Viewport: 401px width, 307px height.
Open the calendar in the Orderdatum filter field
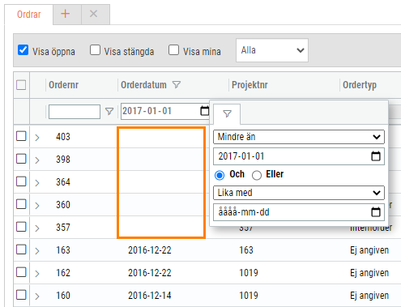205,111
